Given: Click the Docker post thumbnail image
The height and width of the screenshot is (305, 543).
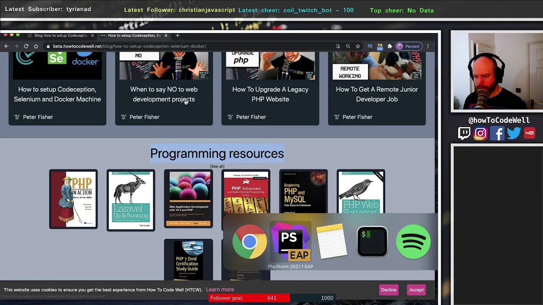Looking at the screenshot, I should point(57,66).
